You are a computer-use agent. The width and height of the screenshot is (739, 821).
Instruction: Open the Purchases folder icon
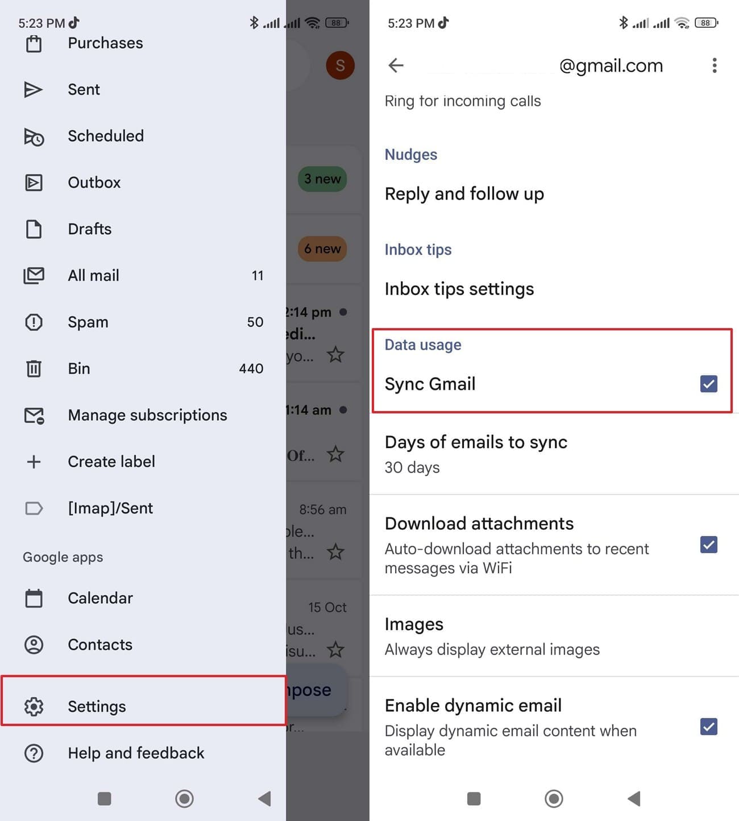pos(34,44)
